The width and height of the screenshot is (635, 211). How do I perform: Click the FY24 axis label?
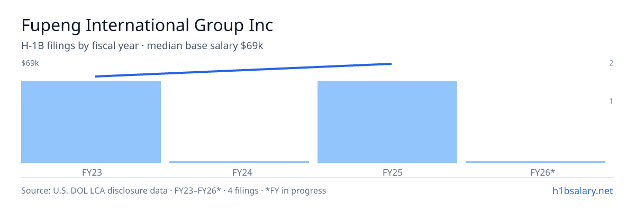point(239,172)
